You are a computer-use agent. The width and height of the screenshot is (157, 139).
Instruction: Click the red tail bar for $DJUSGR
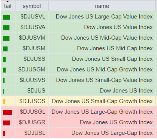coord(7,123)
